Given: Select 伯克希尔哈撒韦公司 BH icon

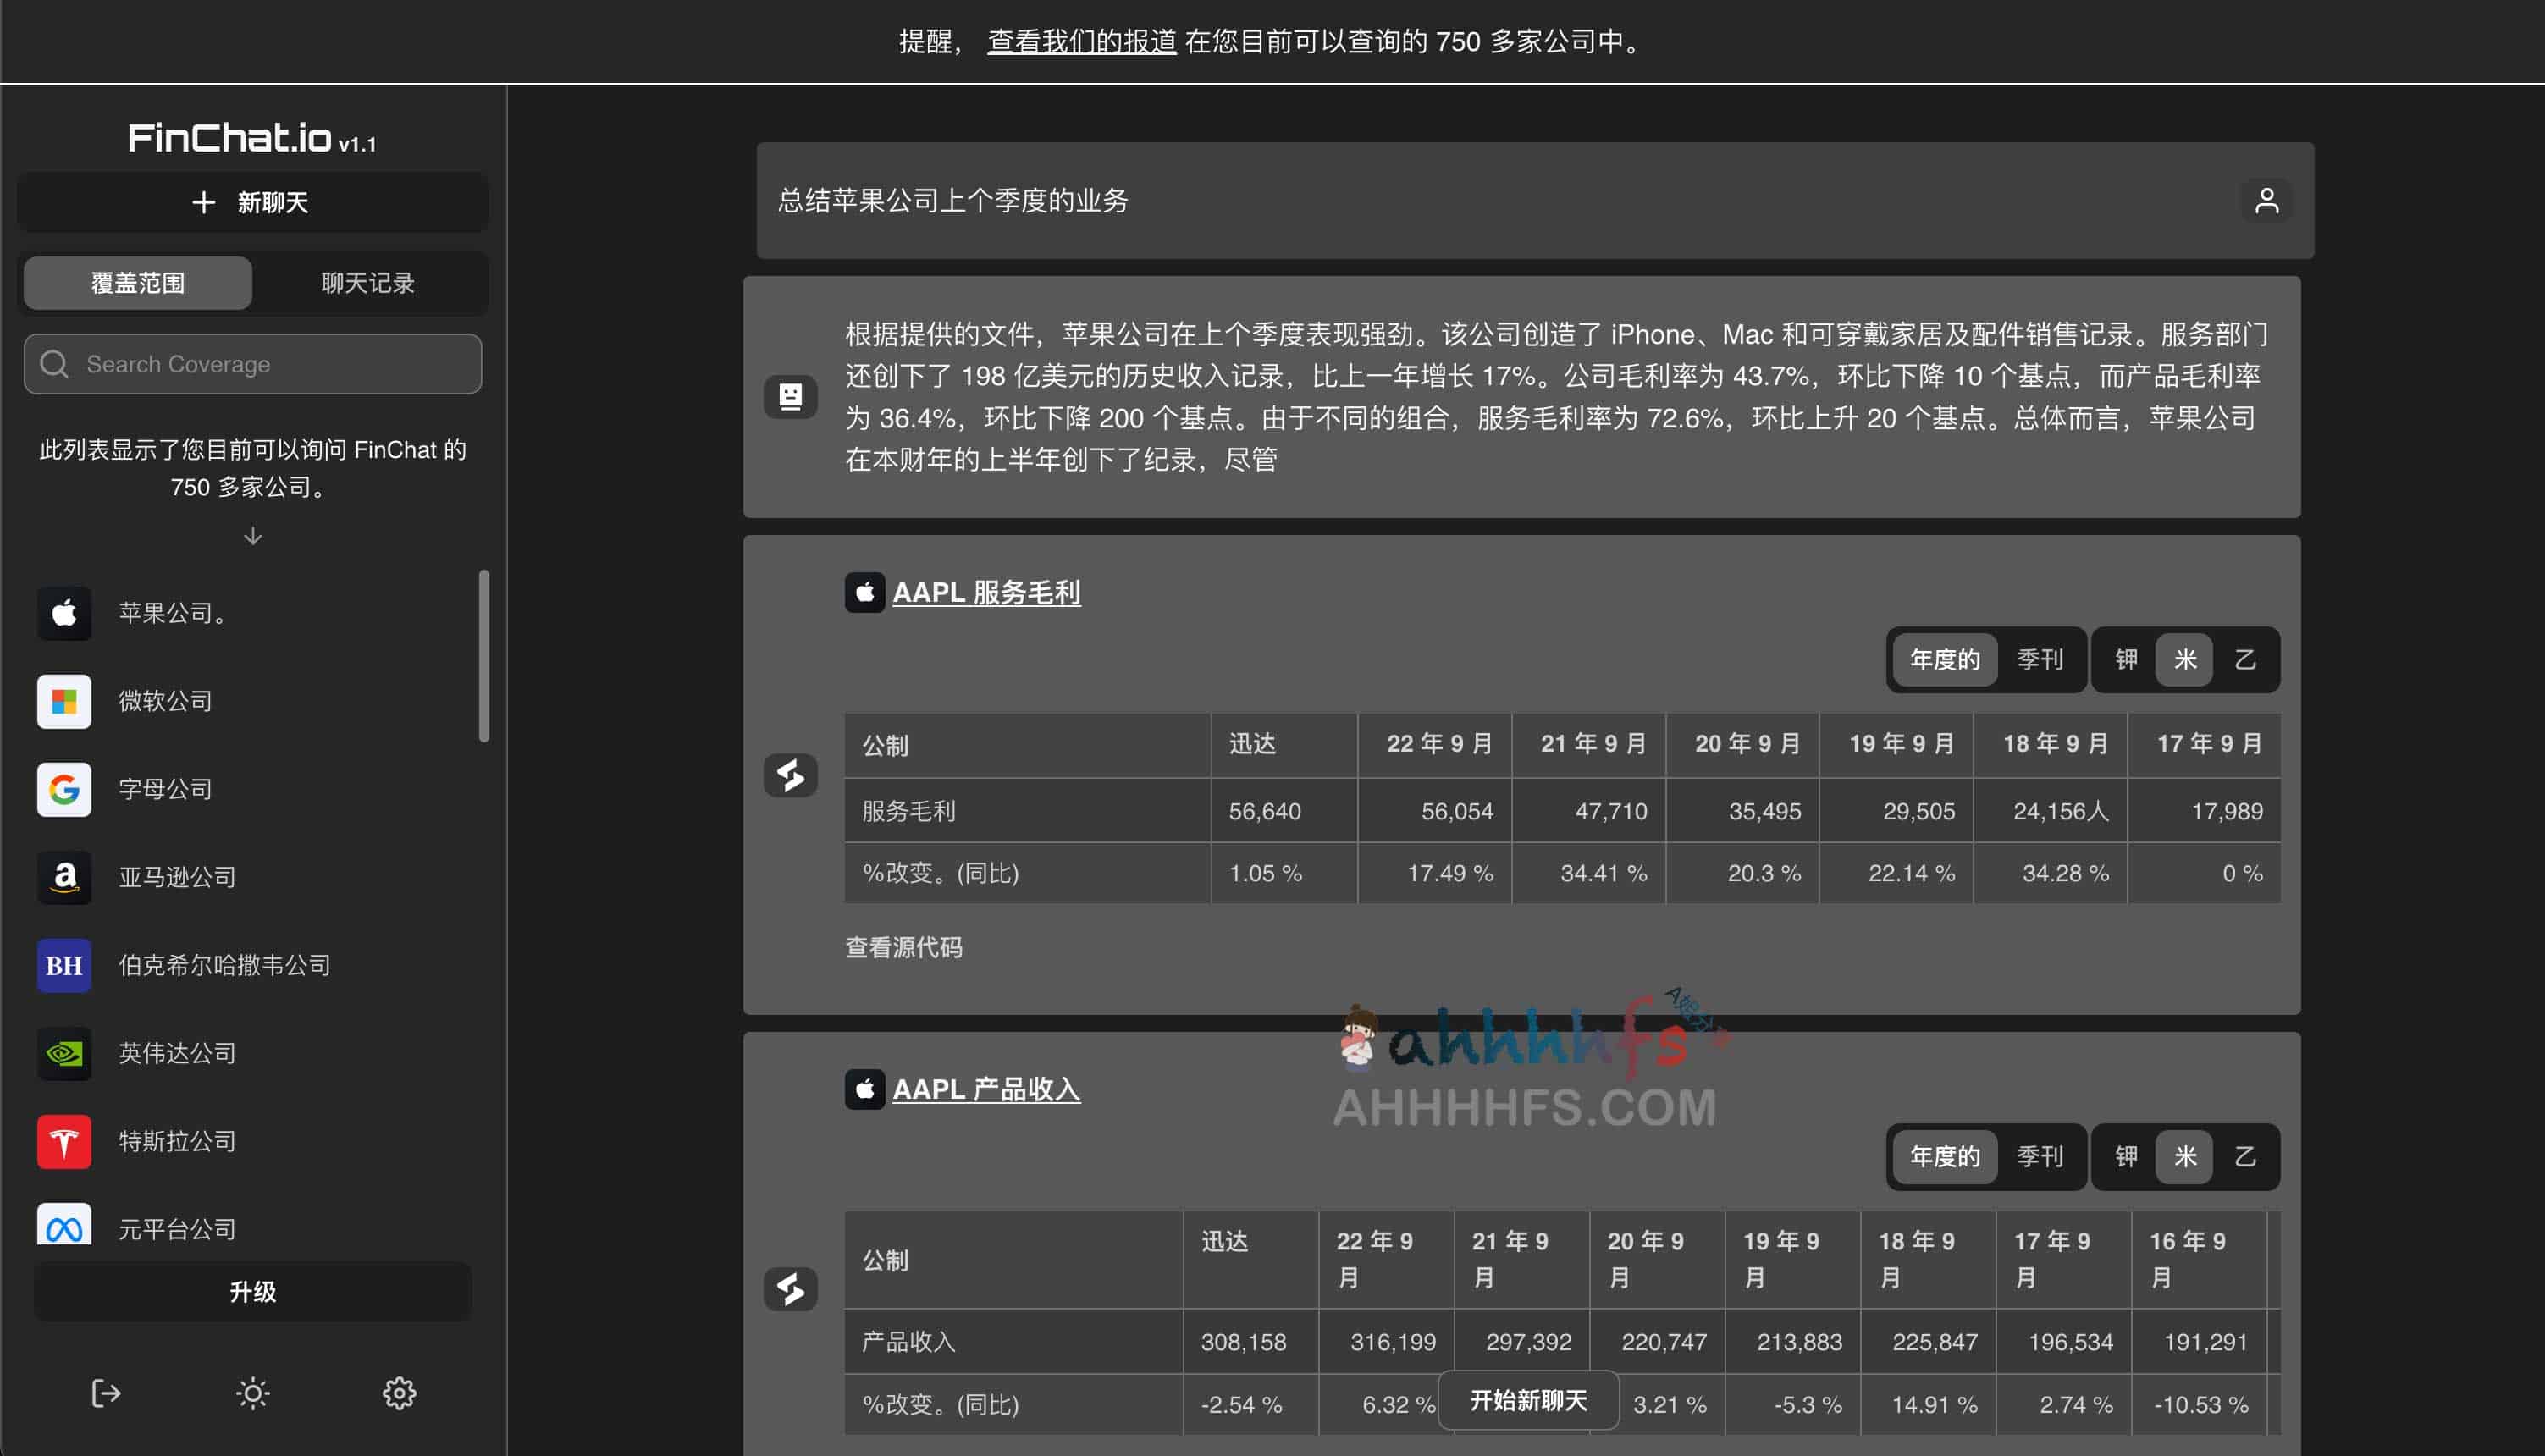Looking at the screenshot, I should [x=64, y=965].
